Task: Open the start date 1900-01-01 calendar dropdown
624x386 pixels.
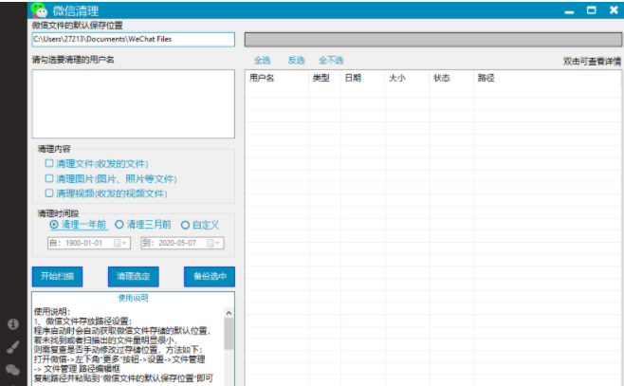Action: click(x=120, y=243)
